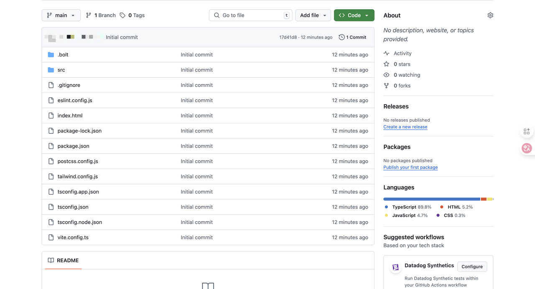The height and width of the screenshot is (289, 535).
Task: Click Create a new release link
Action: (x=405, y=127)
